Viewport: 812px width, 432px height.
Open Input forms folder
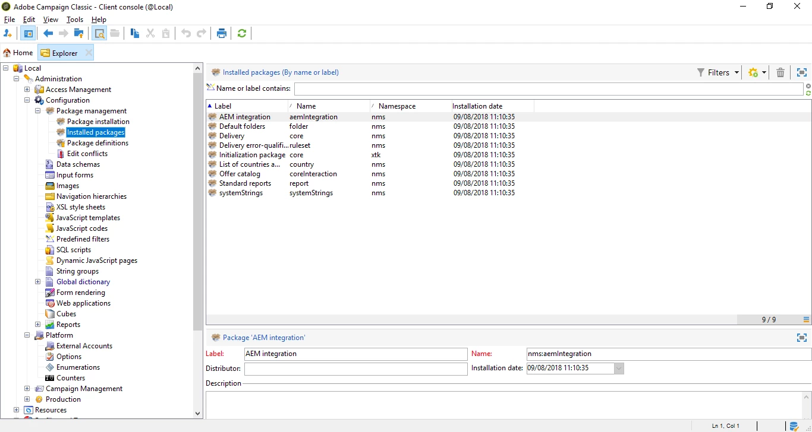coord(75,175)
